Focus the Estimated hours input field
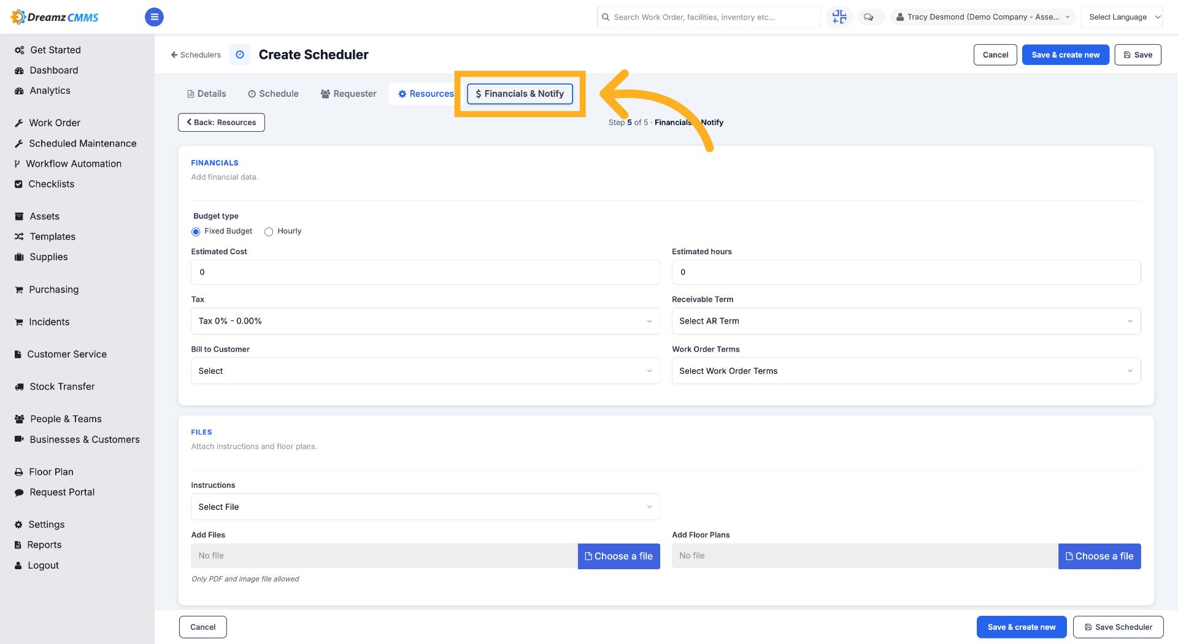This screenshot has height=644, width=1178. tap(906, 272)
